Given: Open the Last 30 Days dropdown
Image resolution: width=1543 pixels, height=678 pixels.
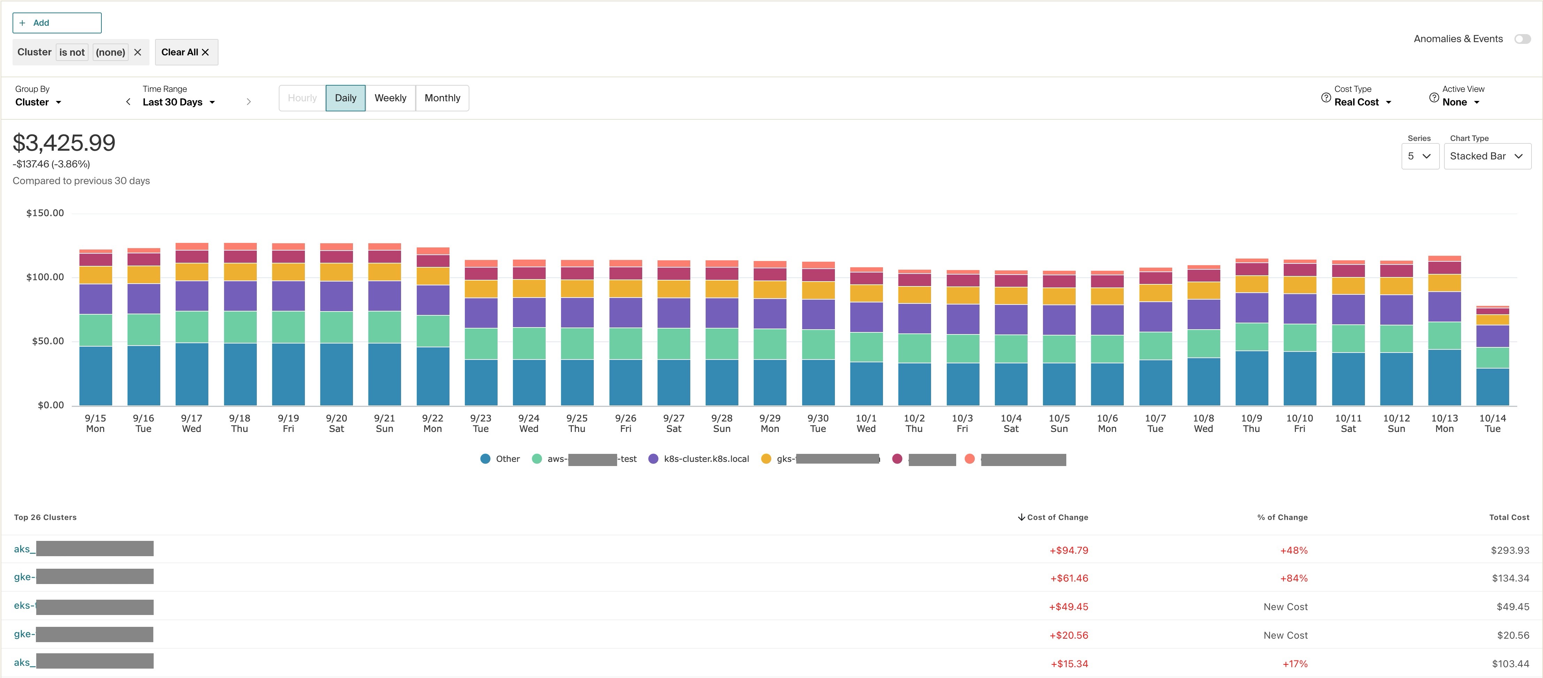Looking at the screenshot, I should click(x=178, y=102).
